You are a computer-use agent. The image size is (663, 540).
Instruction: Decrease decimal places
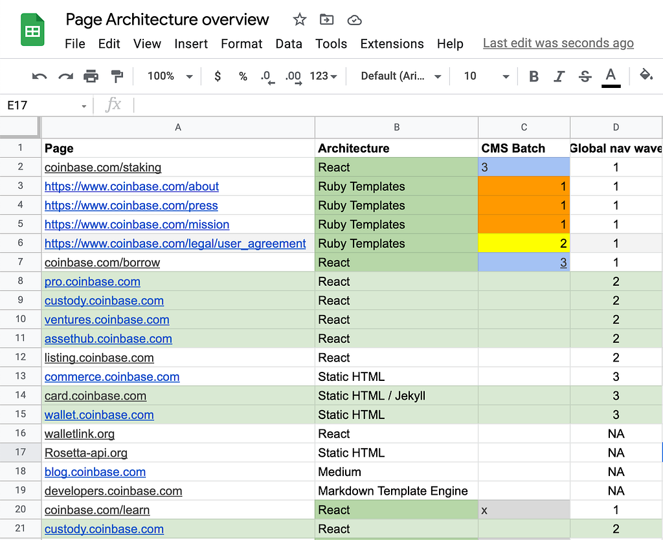[267, 77]
